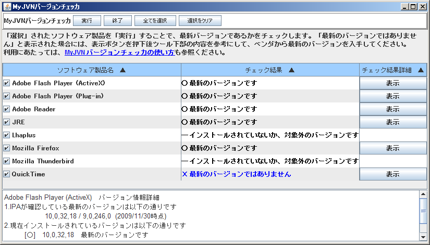Click the 全てを選択 button
Viewport: 430px width, 245px height.
(x=155, y=20)
